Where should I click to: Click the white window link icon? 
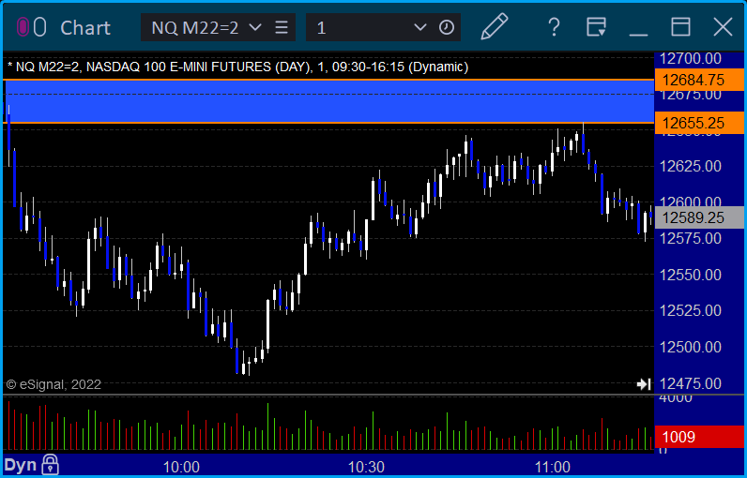pyautogui.click(x=40, y=27)
